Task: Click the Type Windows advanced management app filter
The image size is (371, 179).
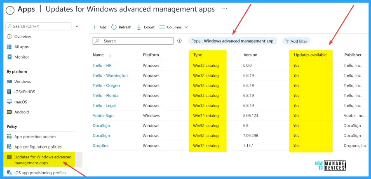Action: (232, 41)
